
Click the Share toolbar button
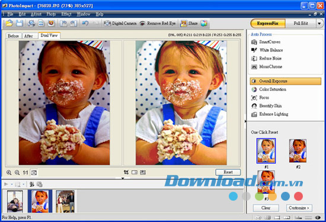188,24
